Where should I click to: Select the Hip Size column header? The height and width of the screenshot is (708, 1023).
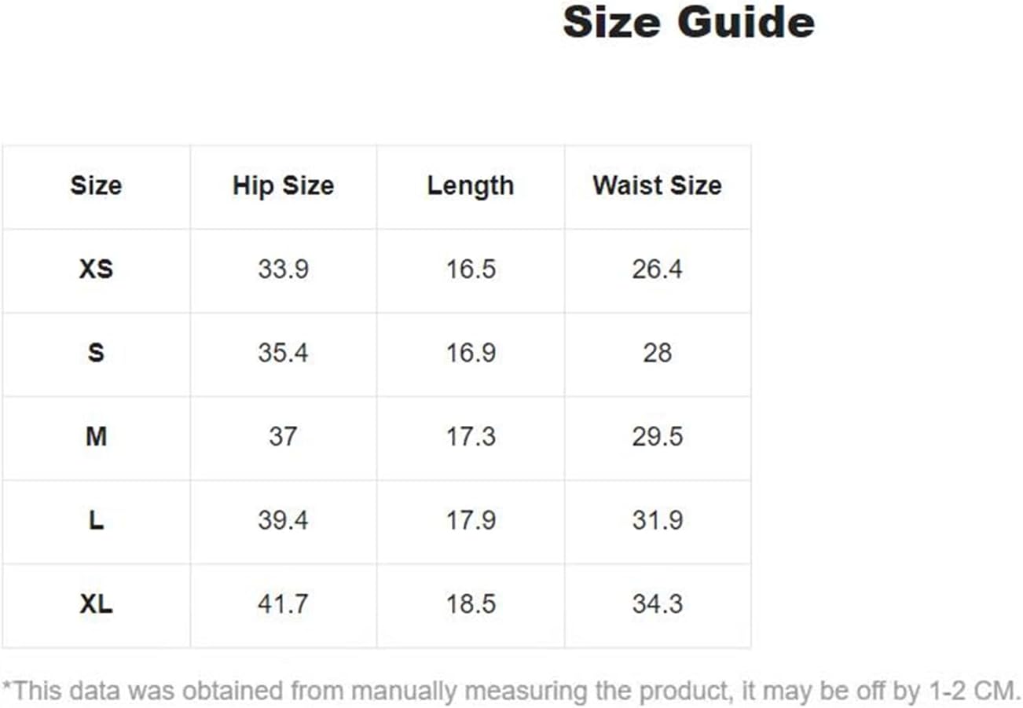click(283, 185)
